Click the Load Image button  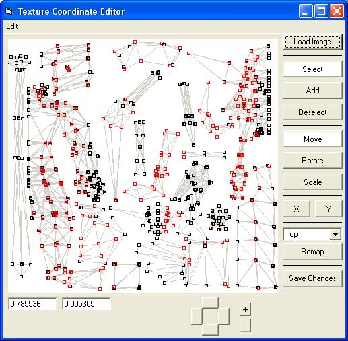312,42
